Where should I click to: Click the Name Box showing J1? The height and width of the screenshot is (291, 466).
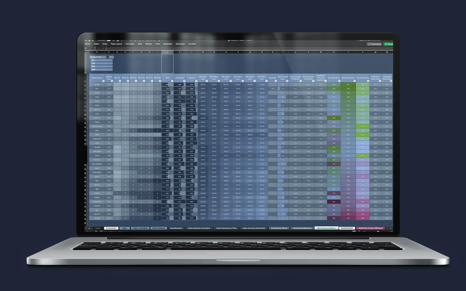tap(89, 48)
